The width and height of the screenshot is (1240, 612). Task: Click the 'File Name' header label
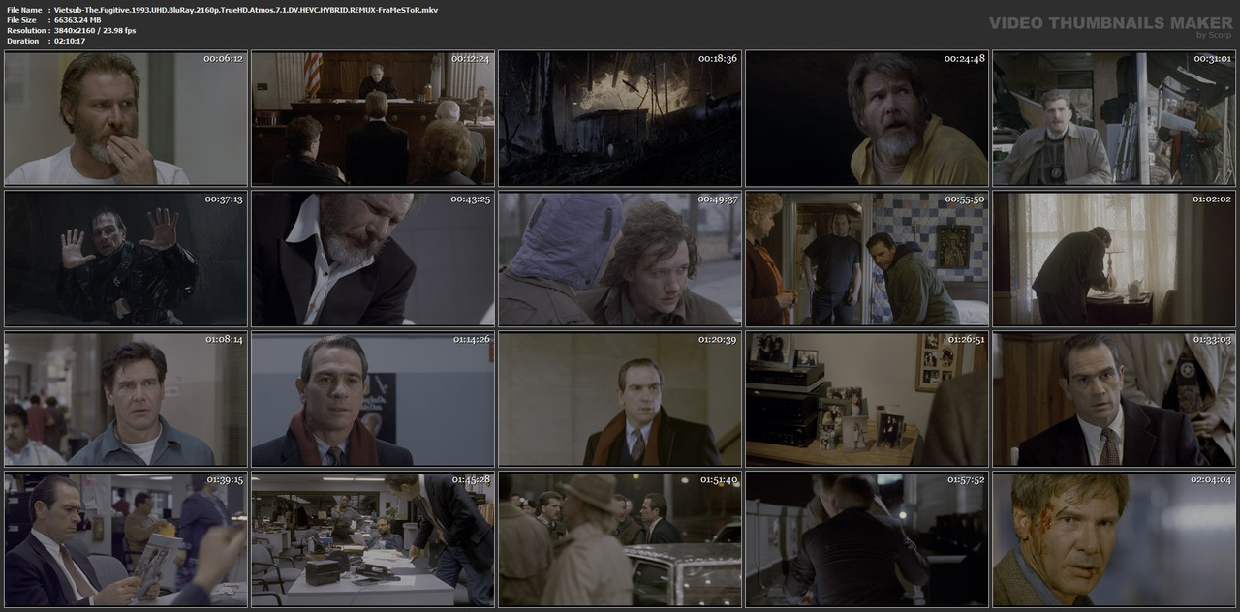tap(24, 9)
